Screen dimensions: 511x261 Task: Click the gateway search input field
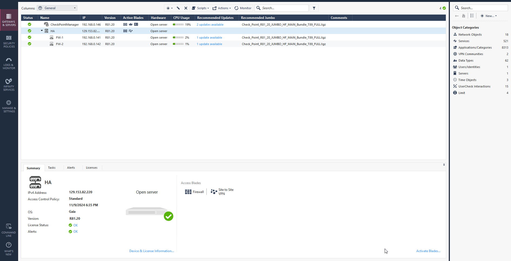(x=284, y=8)
